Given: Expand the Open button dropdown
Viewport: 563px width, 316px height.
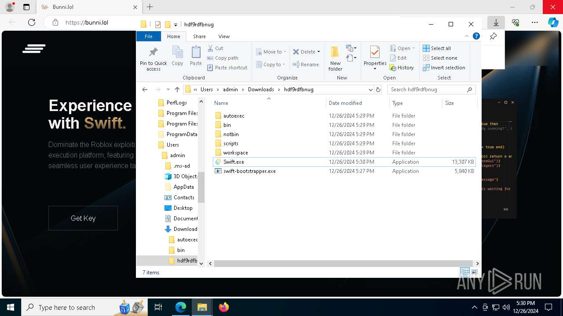Looking at the screenshot, I should click(413, 48).
